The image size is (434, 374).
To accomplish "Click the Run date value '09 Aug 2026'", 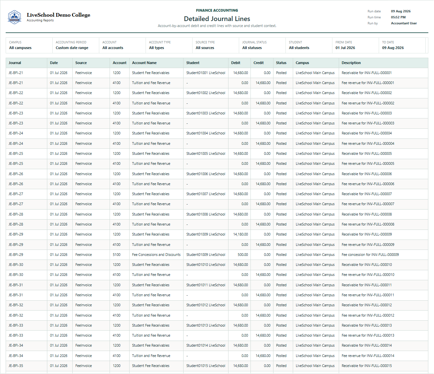I will 401,11.
